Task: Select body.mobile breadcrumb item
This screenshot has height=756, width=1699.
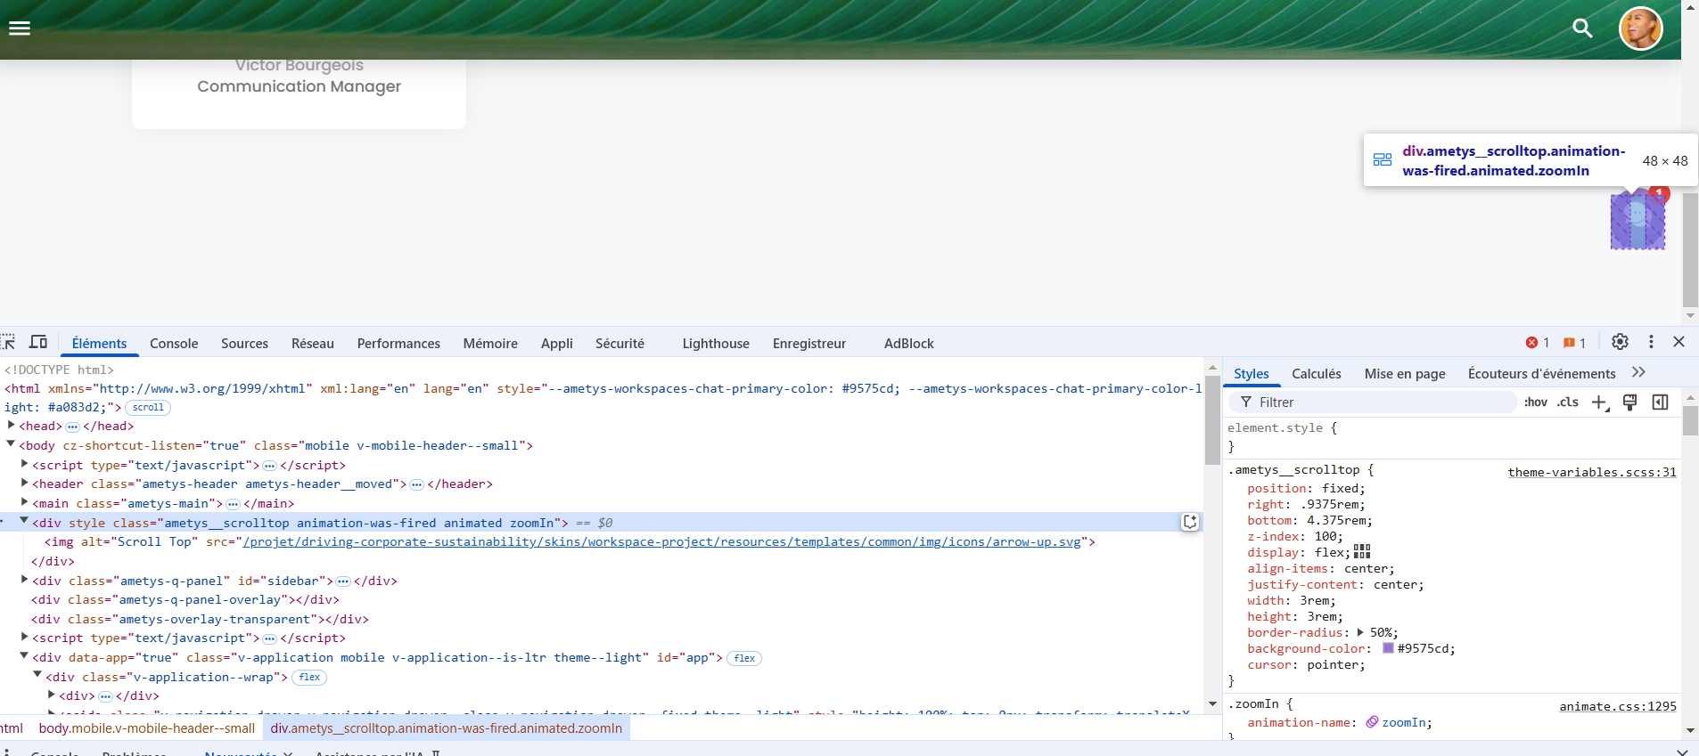Action: pyautogui.click(x=147, y=728)
